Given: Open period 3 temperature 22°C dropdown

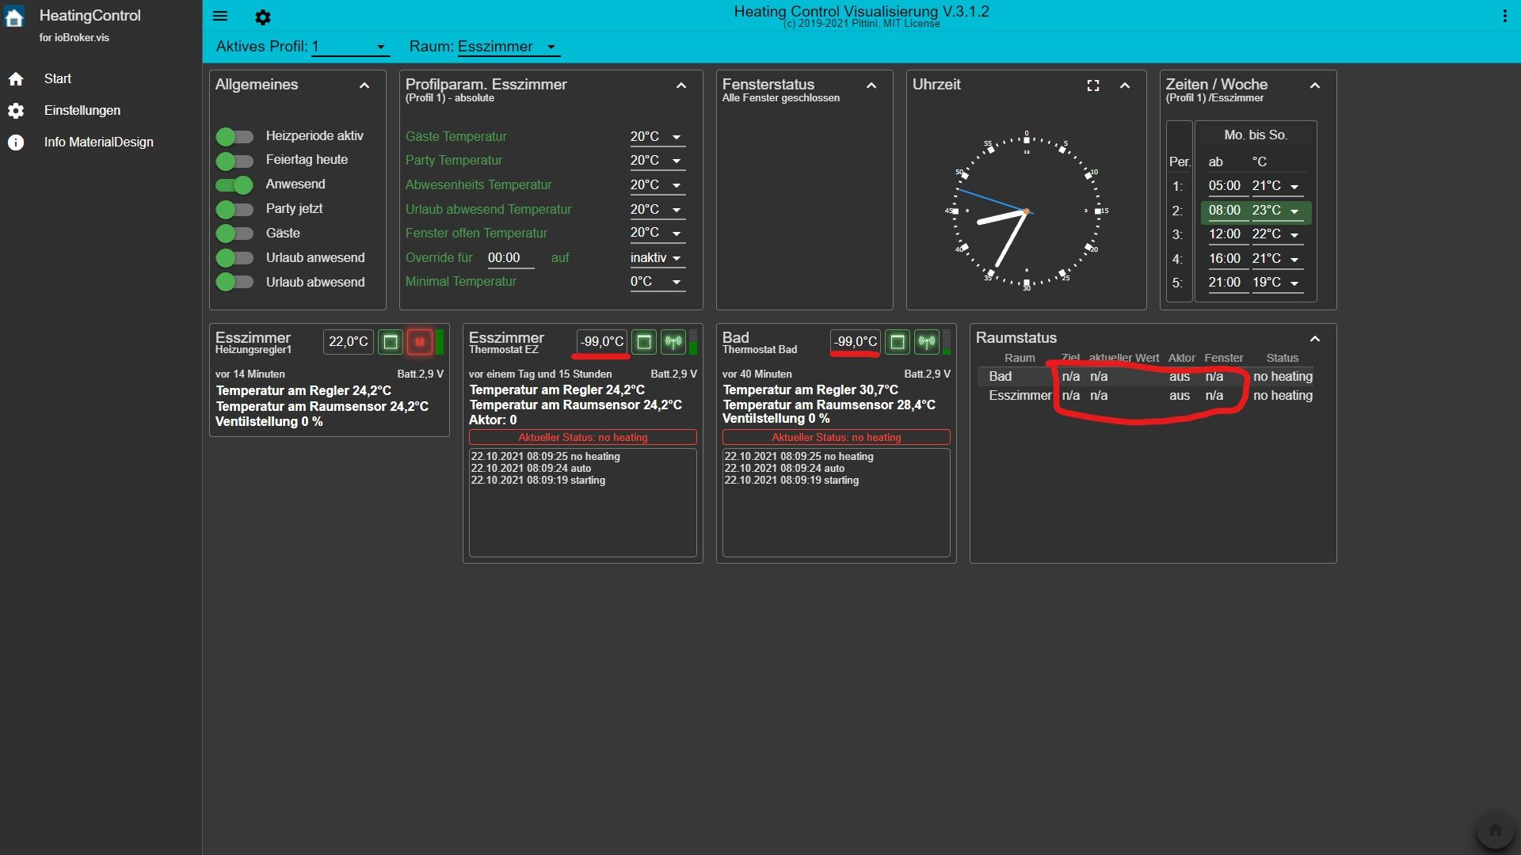Looking at the screenshot, I should [1277, 234].
